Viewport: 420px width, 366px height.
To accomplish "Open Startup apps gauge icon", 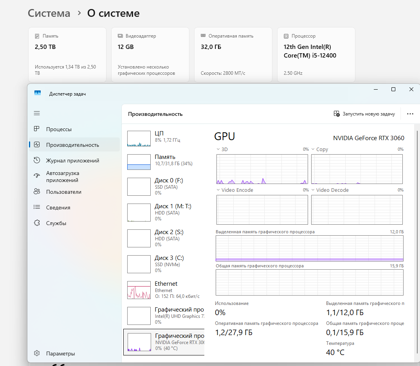I will point(37,176).
